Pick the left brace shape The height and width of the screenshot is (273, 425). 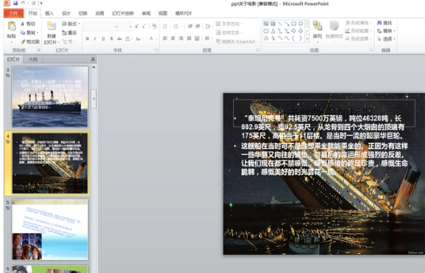293,39
